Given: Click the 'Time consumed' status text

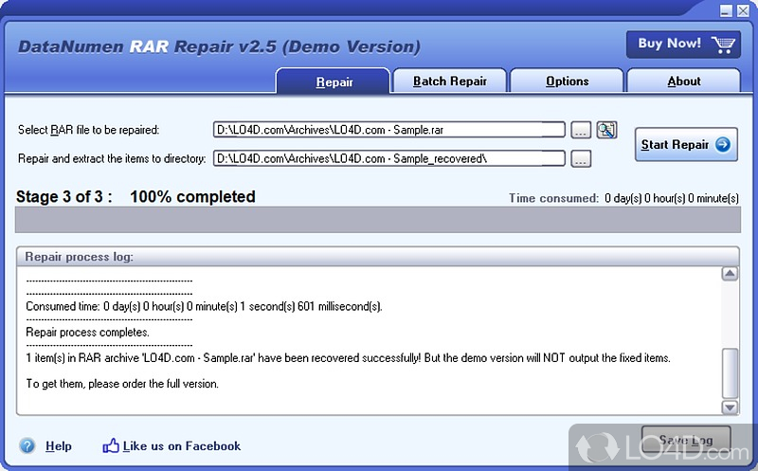Looking at the screenshot, I should [623, 198].
